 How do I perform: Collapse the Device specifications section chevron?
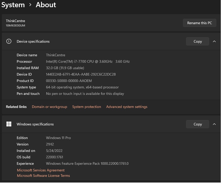(214, 41)
